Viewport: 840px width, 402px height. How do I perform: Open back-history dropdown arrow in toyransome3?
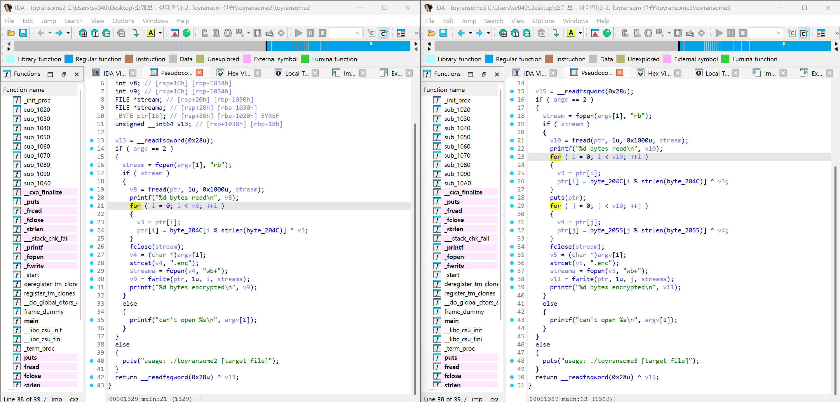coord(470,33)
